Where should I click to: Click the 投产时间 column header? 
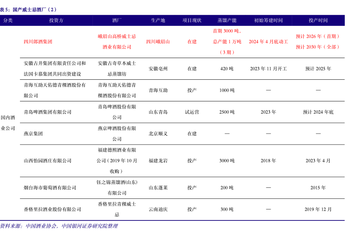click(x=318, y=20)
